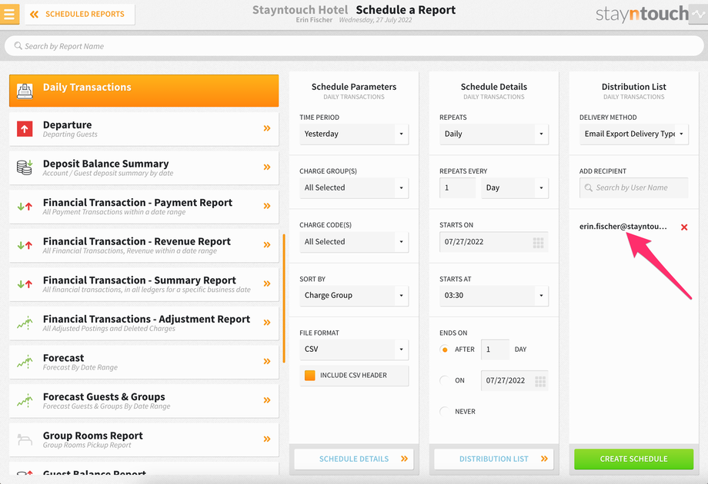Click chevron on Forecast Guests & Groups row
708x484 pixels.
pyautogui.click(x=267, y=399)
